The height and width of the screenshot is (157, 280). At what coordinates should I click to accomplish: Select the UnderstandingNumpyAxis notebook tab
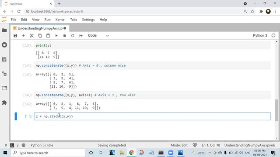coord(40,28)
